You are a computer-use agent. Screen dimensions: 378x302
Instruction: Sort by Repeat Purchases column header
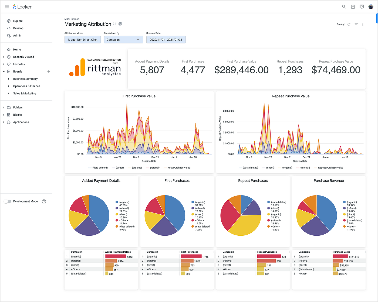pyautogui.click(x=267, y=252)
